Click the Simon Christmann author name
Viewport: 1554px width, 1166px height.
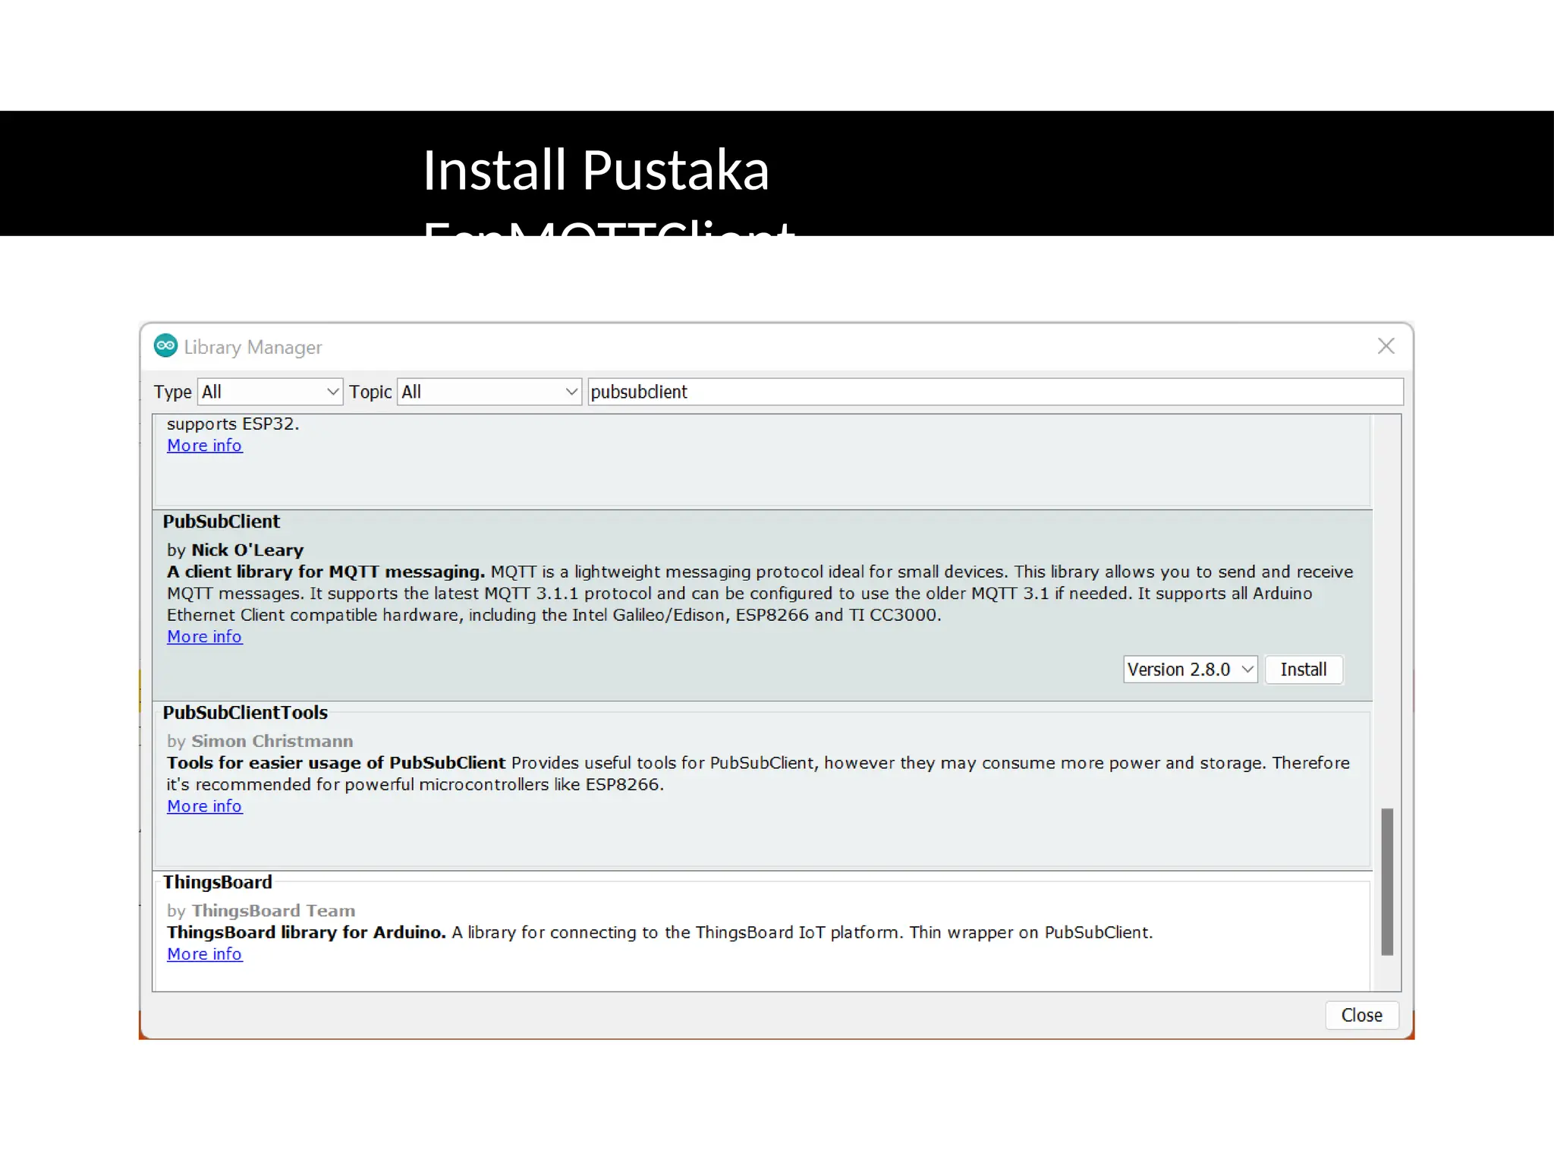pos(272,742)
